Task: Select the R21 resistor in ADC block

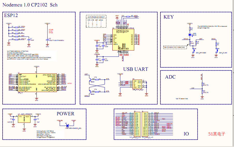Action: click(202, 84)
